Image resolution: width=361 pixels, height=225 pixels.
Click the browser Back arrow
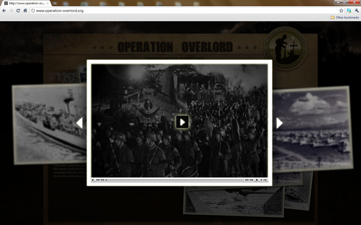coord(4,10)
